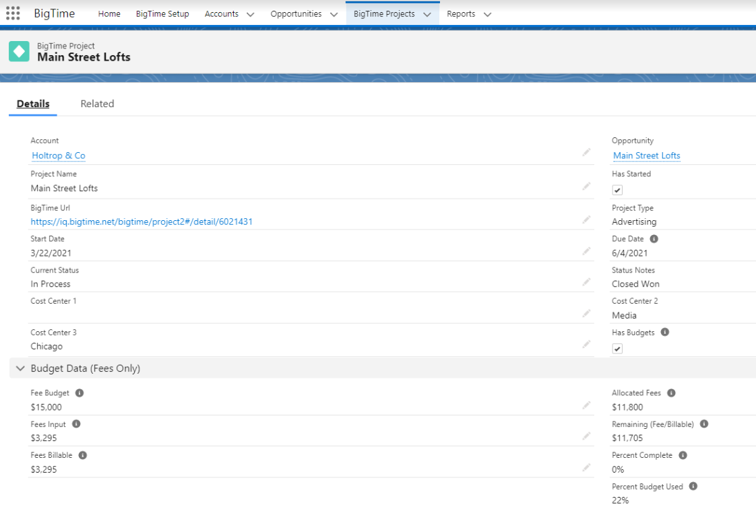Show Percent Complete info tooltip icon
Viewport: 756px width, 507px height.
(683, 455)
